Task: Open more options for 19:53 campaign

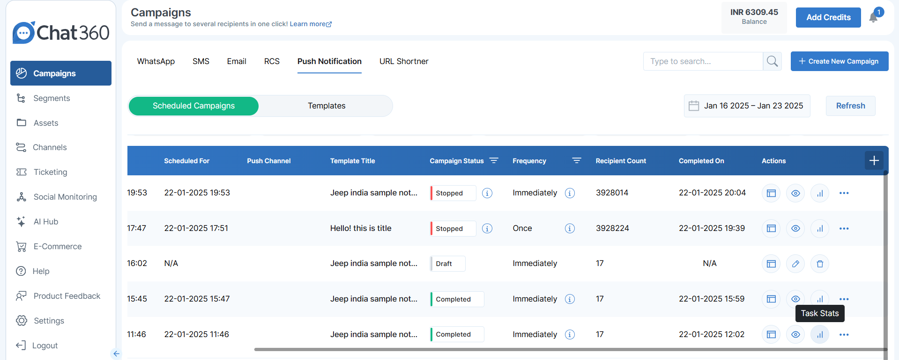Action: click(x=844, y=193)
